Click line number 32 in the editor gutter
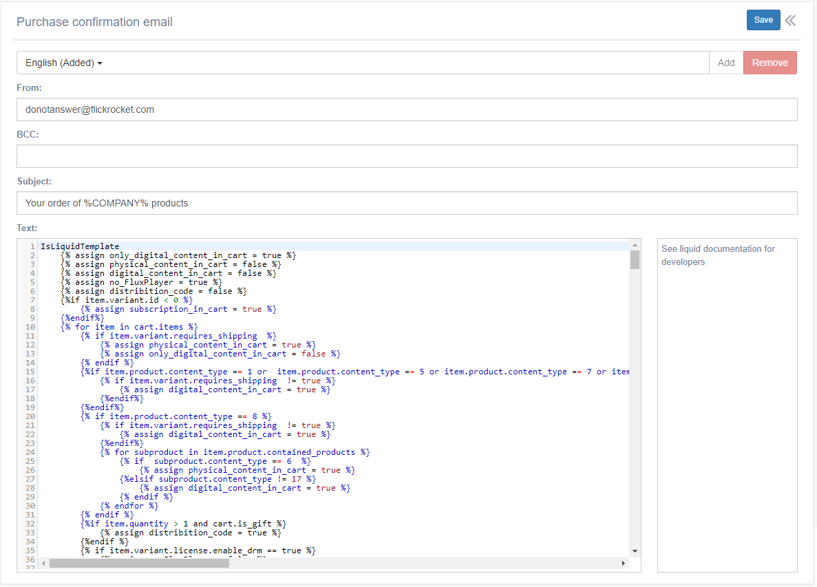 [x=30, y=524]
